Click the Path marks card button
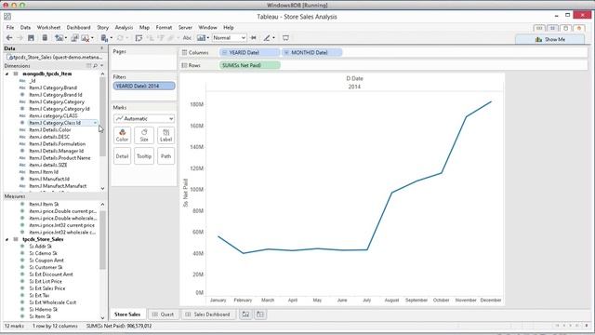Image resolution: width=595 pixels, height=335 pixels. pyautogui.click(x=165, y=156)
